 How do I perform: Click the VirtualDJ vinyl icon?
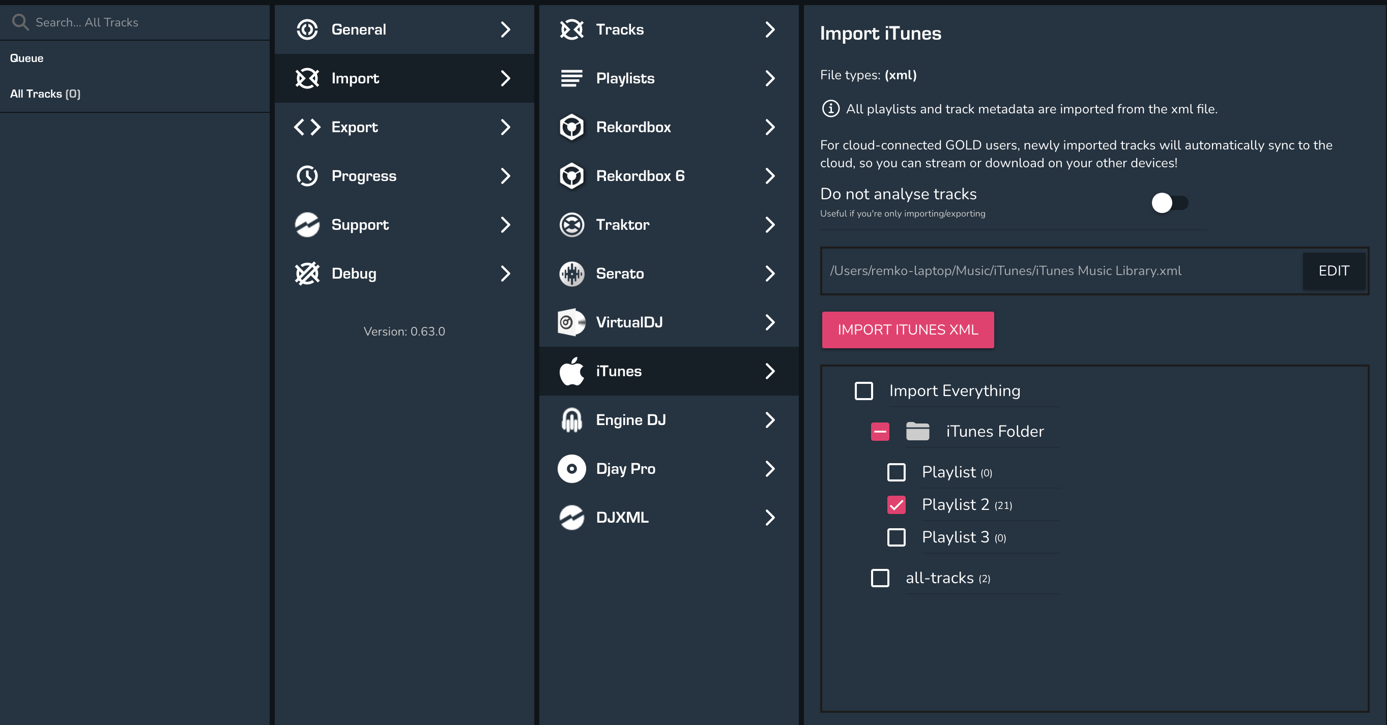tap(572, 323)
